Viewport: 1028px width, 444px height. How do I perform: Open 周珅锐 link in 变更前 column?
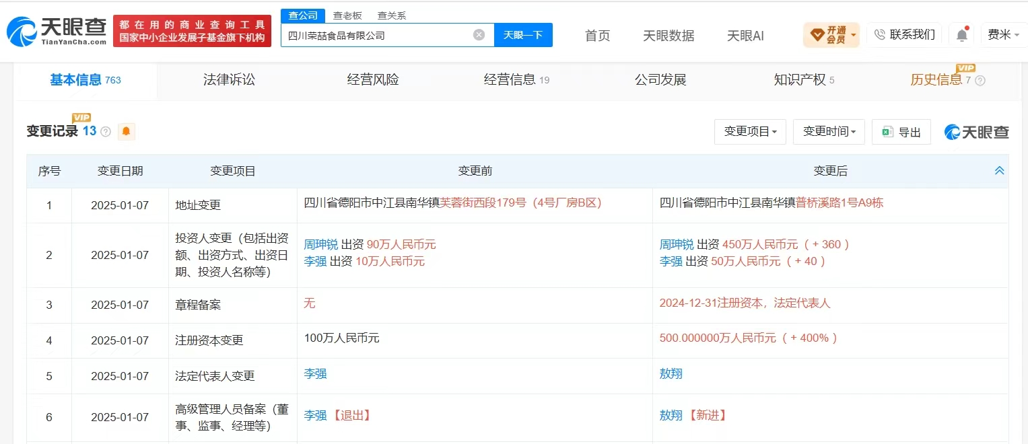pos(321,244)
